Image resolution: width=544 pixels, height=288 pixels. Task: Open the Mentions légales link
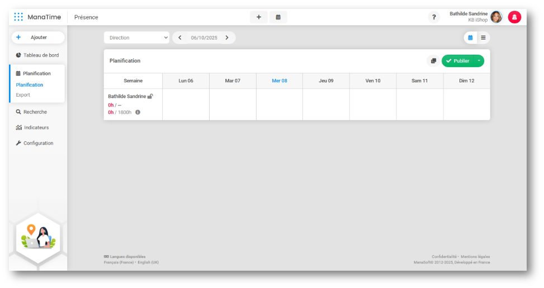click(x=475, y=257)
